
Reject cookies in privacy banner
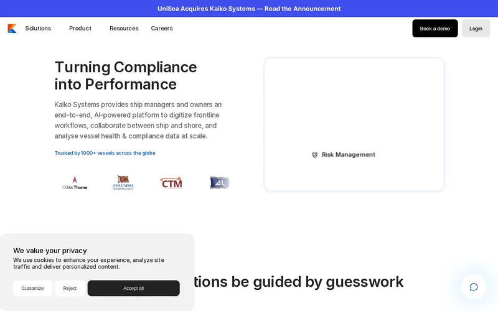[x=70, y=288]
